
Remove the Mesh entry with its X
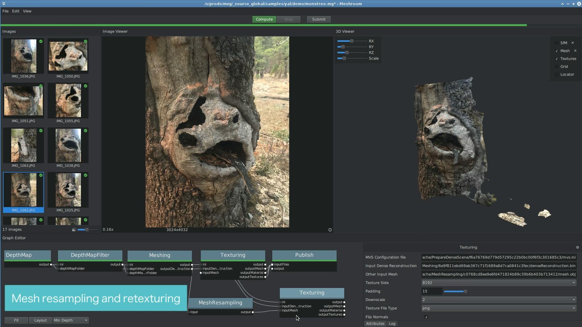tap(575, 51)
